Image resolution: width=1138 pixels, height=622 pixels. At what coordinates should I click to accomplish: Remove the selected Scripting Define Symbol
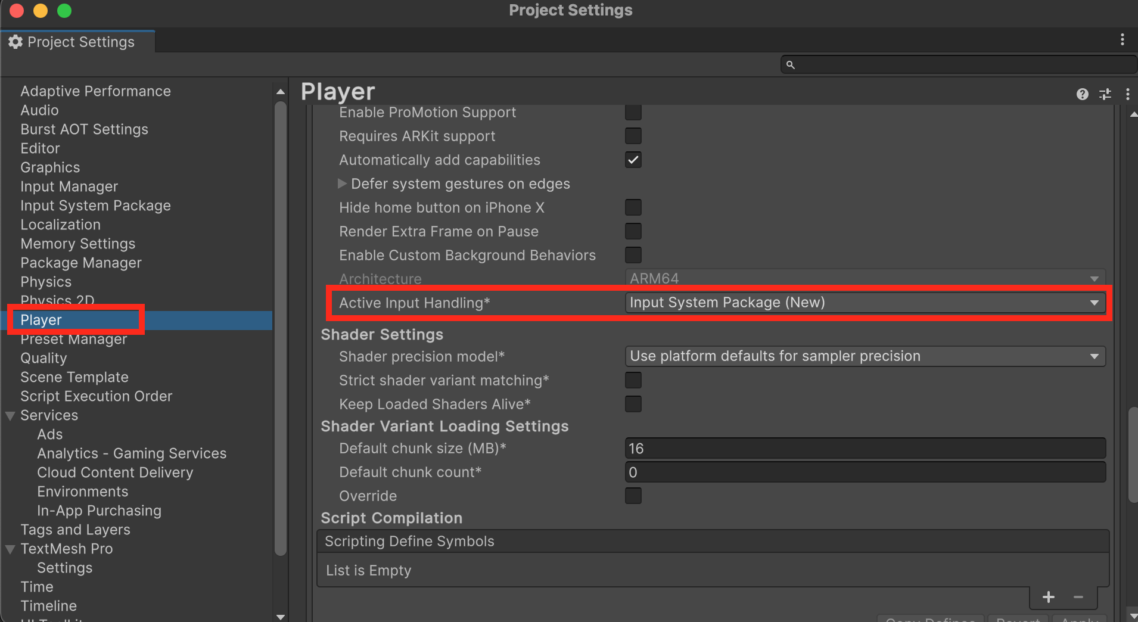point(1078,597)
